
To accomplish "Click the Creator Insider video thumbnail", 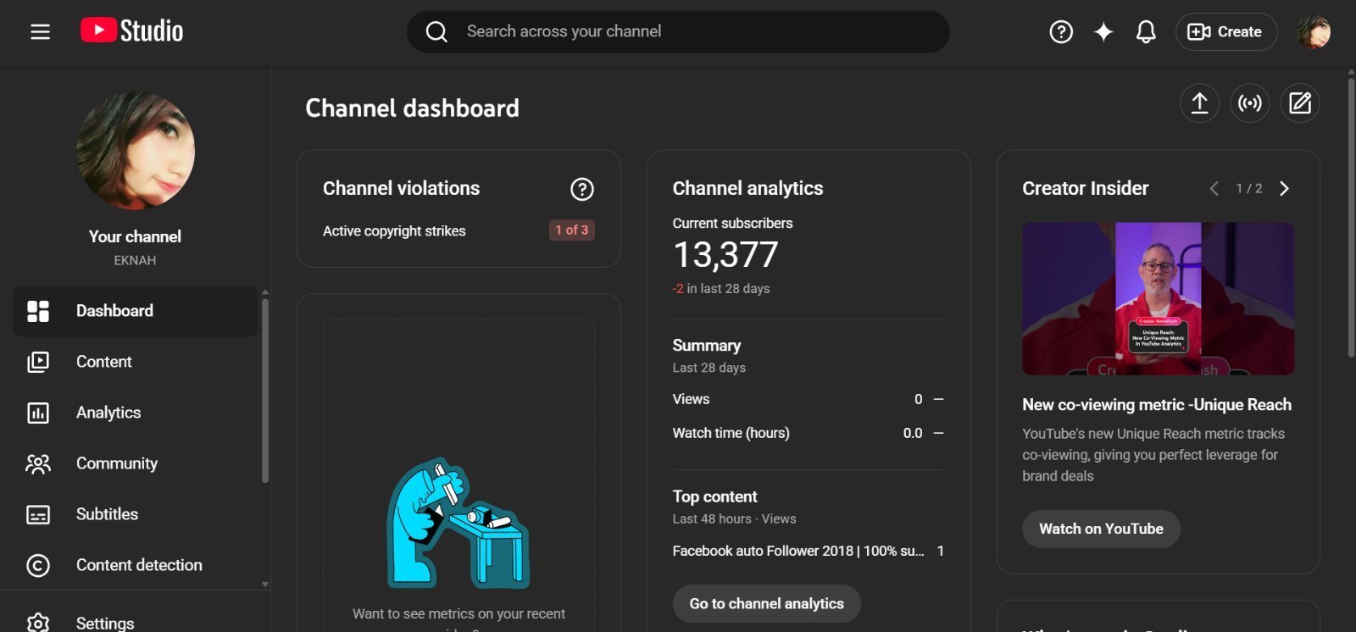I will click(1158, 298).
